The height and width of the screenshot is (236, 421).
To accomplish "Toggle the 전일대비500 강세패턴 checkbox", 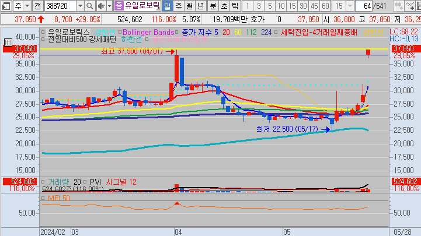I will click(43, 40).
